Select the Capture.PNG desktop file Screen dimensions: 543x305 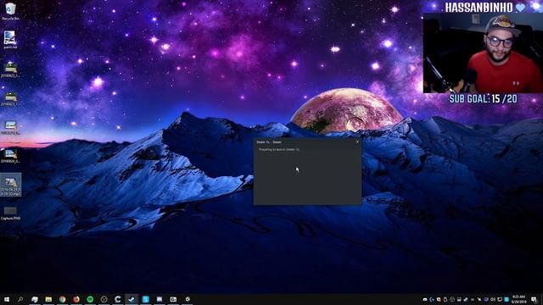point(10,213)
